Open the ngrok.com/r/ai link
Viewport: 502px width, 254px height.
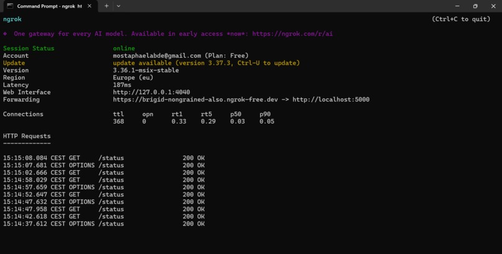[x=292, y=34]
